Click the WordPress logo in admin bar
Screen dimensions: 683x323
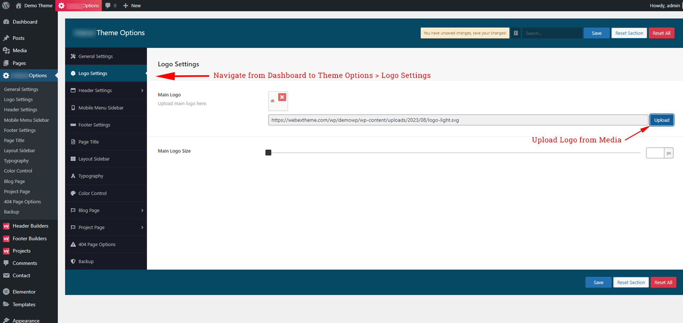6,5
